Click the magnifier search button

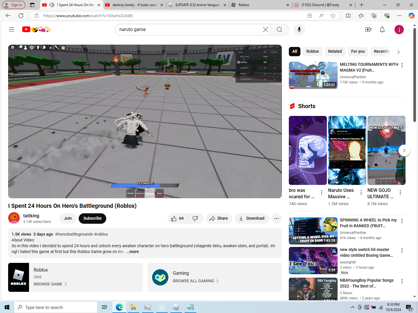point(279,30)
